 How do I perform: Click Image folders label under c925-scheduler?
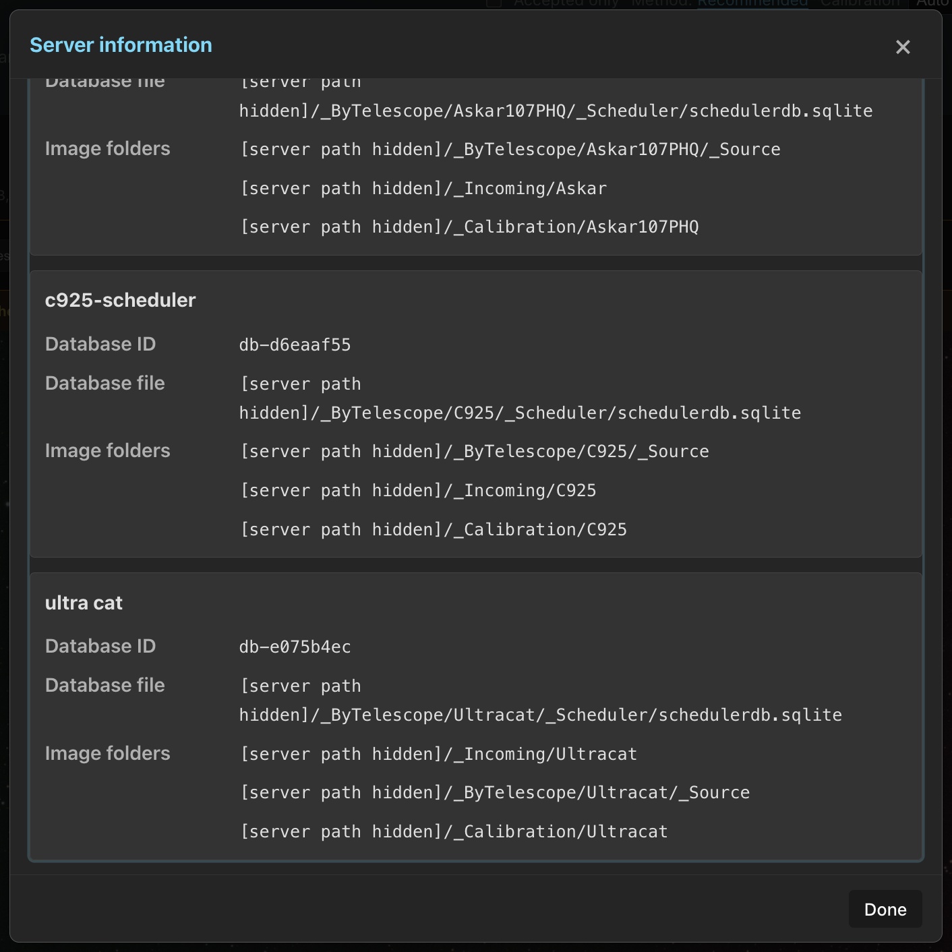click(108, 450)
